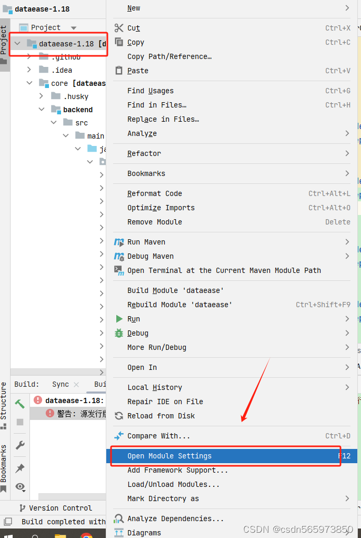Expand the .husky folder

coord(42,96)
